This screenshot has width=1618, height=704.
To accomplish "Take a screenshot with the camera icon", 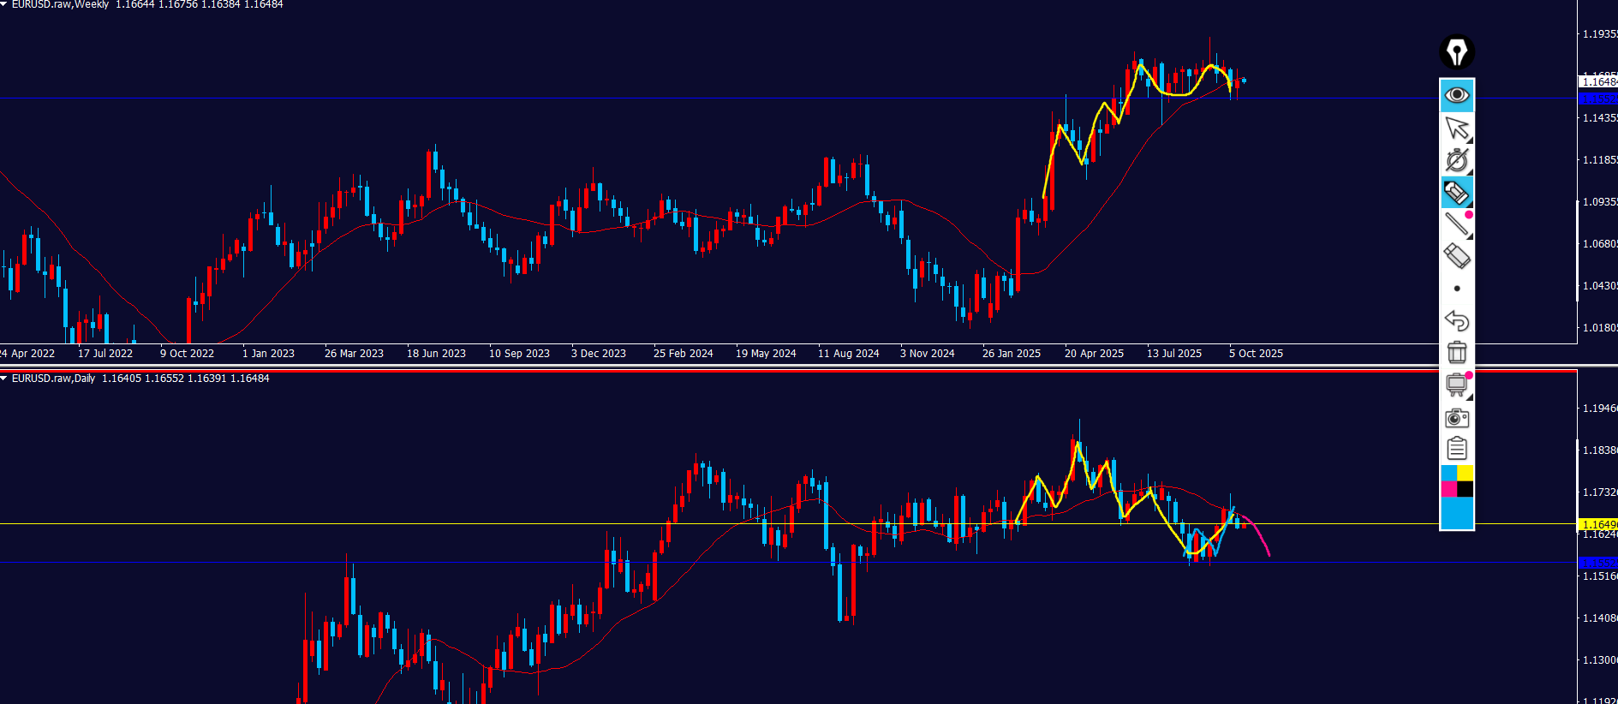I will coord(1456,418).
